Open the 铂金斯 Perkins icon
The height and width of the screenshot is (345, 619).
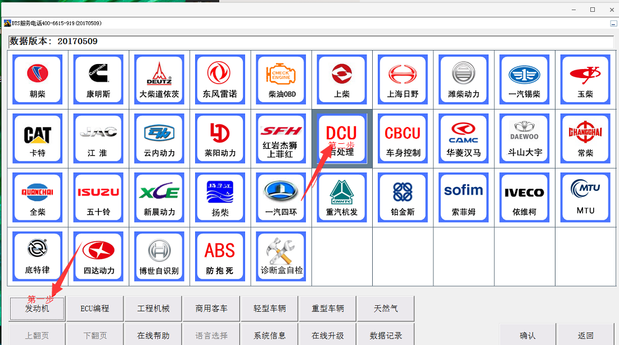[x=403, y=197]
